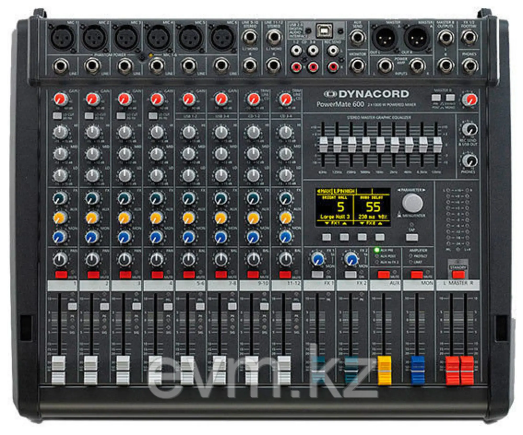Viewport: 523px width, 435px height.
Task: Click the AUX SEND output jack
Action: [358, 37]
